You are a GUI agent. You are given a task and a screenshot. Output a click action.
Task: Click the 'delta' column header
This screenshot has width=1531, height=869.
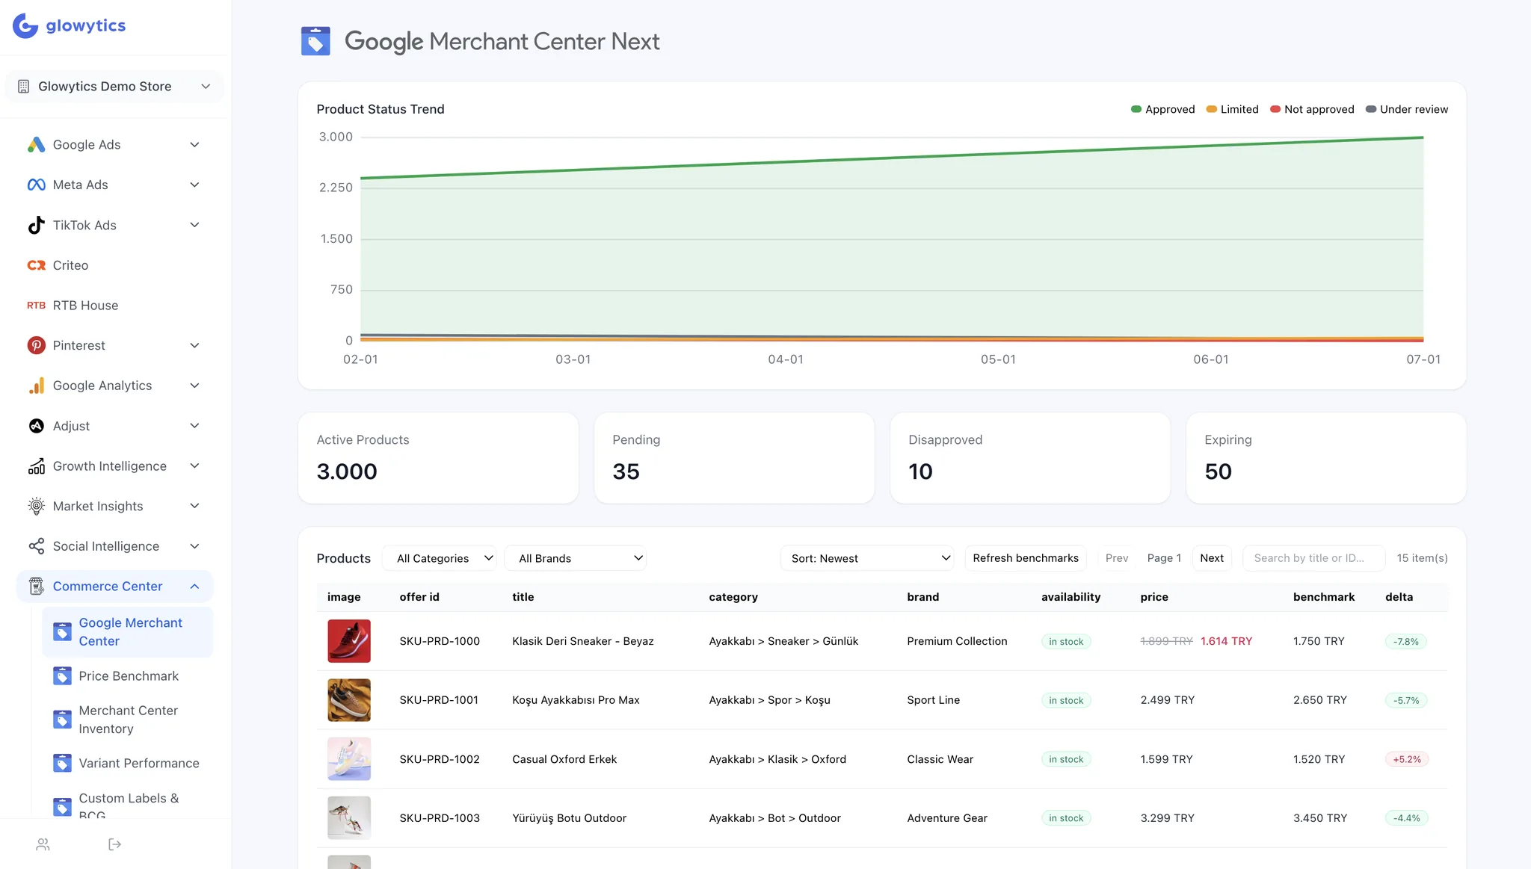click(x=1399, y=597)
